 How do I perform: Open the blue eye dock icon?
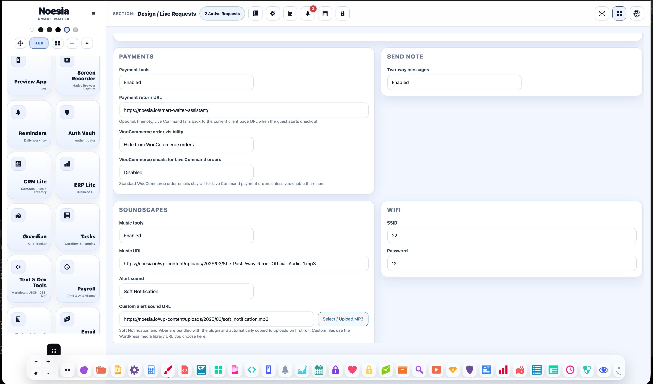pyautogui.click(x=604, y=370)
